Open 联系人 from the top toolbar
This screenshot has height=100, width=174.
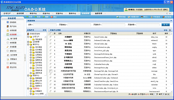tap(145, 17)
